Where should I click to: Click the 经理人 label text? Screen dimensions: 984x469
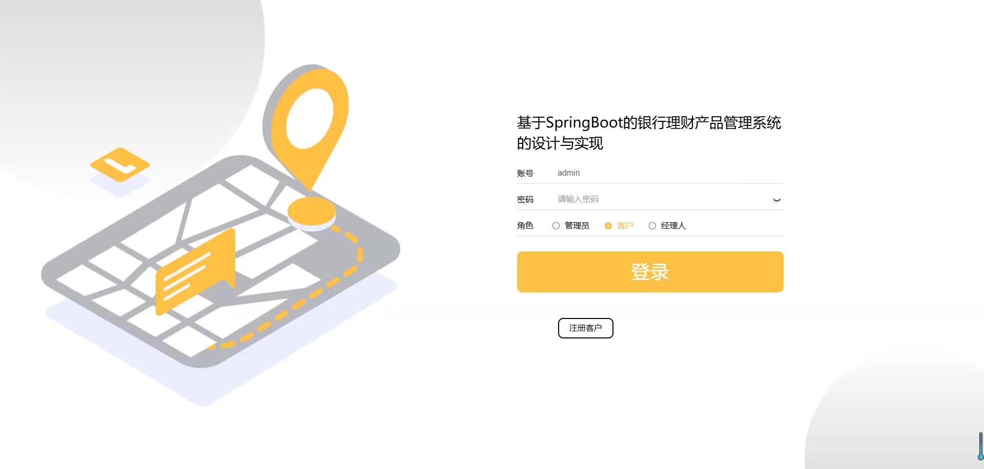click(x=673, y=226)
